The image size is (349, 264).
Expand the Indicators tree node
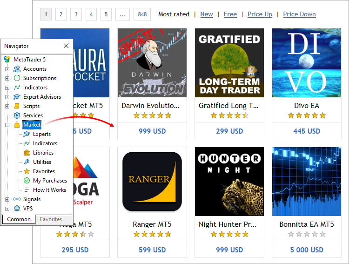point(7,88)
